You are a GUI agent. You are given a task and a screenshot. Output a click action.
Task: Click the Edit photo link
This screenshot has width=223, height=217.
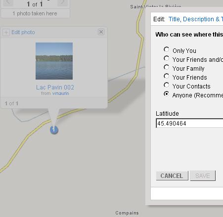click(23, 32)
